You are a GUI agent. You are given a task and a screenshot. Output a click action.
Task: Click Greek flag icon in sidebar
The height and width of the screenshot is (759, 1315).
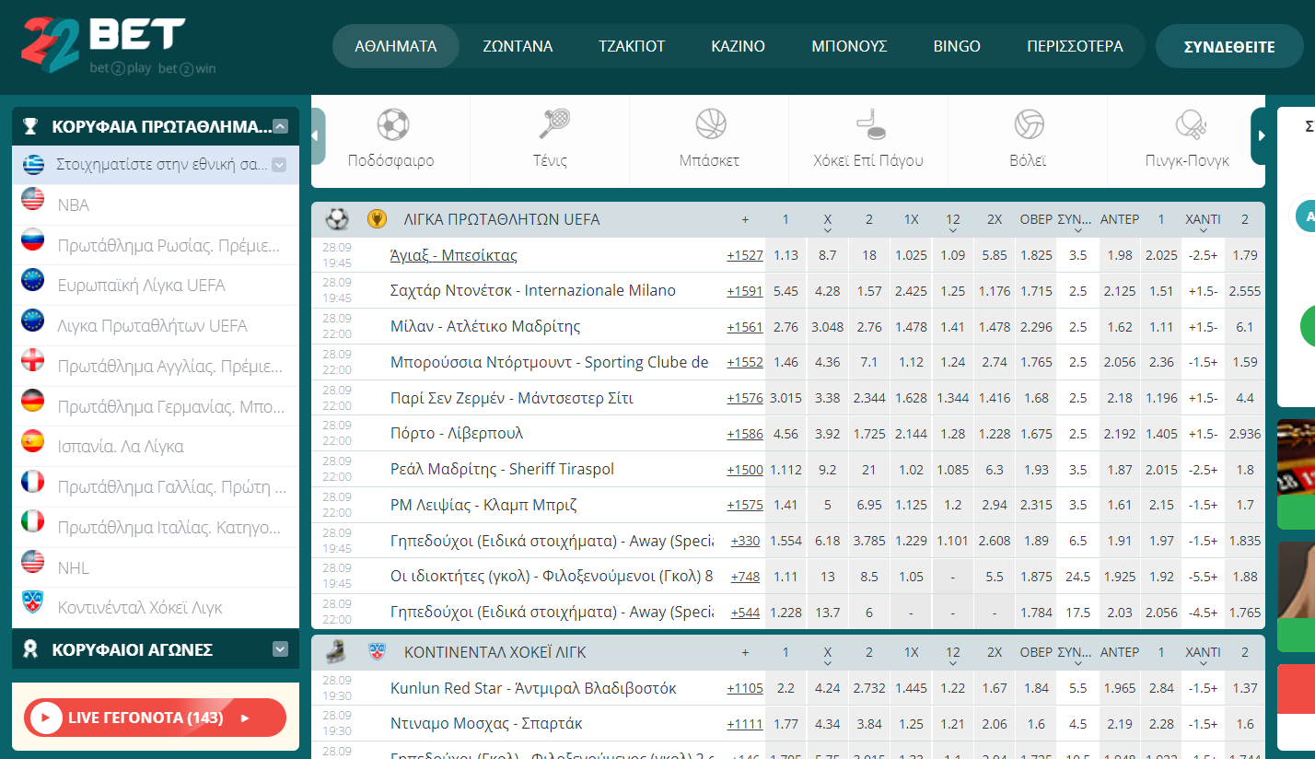(x=34, y=165)
